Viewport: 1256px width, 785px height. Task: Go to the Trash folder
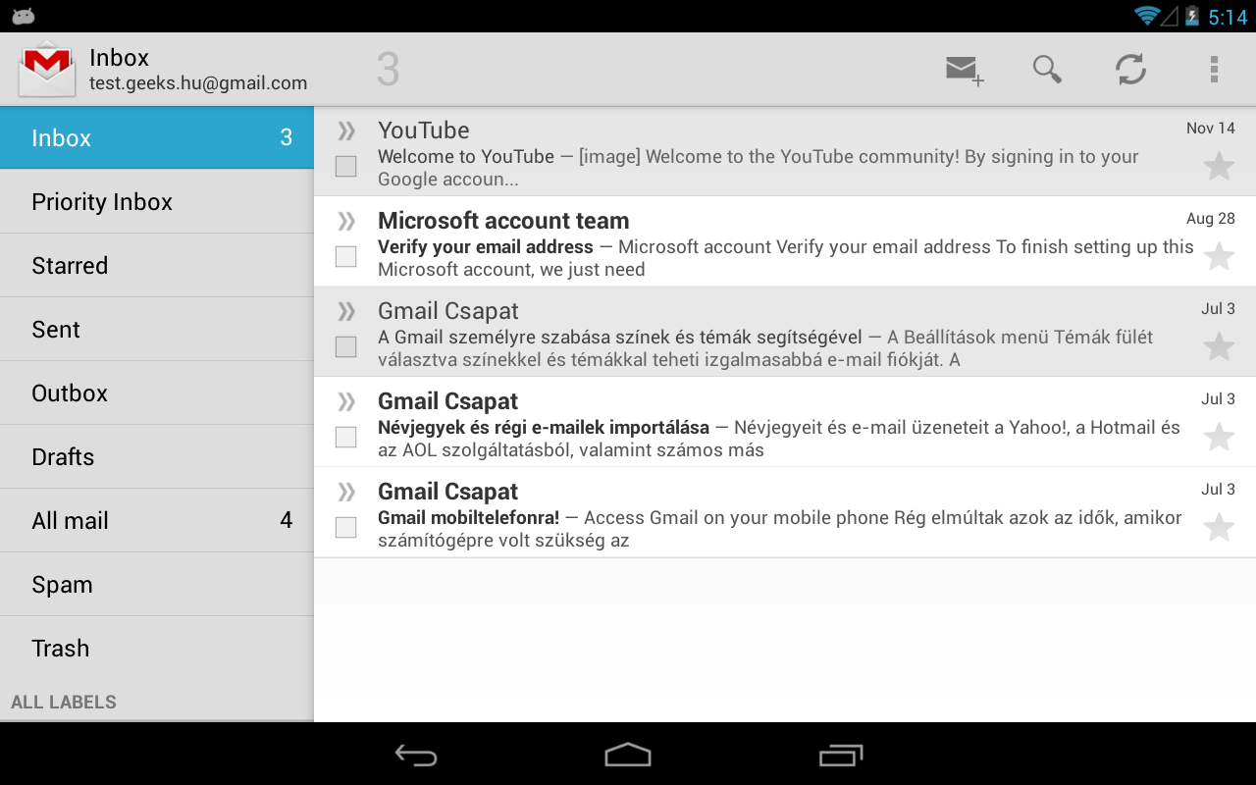[157, 648]
